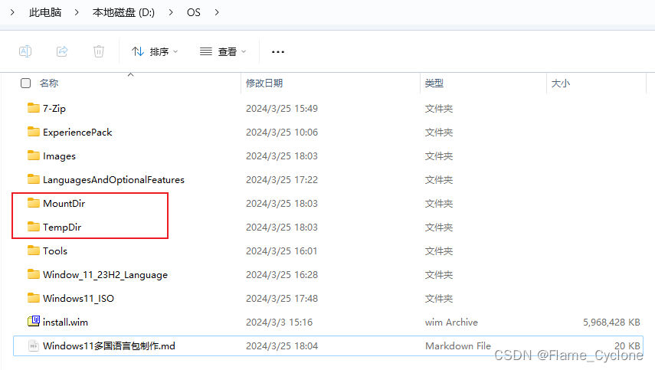The height and width of the screenshot is (370, 655).
Task: Select the install.wim file name
Action: tap(65, 323)
